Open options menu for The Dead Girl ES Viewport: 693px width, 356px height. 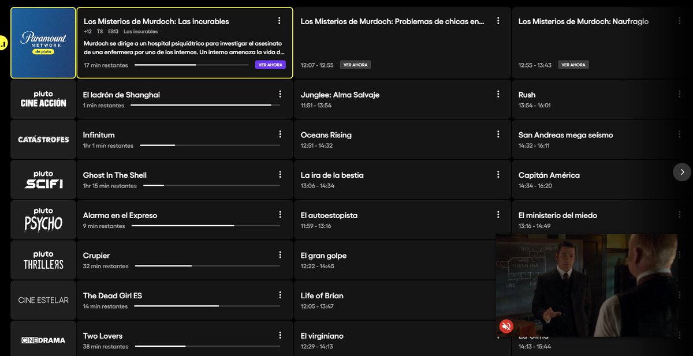(x=280, y=295)
